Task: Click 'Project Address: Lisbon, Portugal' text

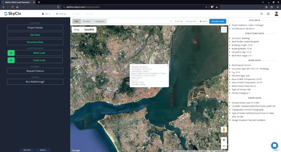Action: (247, 25)
